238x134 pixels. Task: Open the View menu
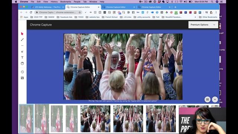coord(45,1)
